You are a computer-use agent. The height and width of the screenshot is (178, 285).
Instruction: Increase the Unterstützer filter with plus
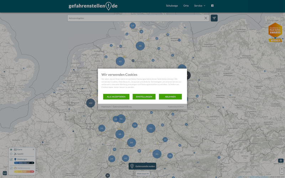click(32, 163)
